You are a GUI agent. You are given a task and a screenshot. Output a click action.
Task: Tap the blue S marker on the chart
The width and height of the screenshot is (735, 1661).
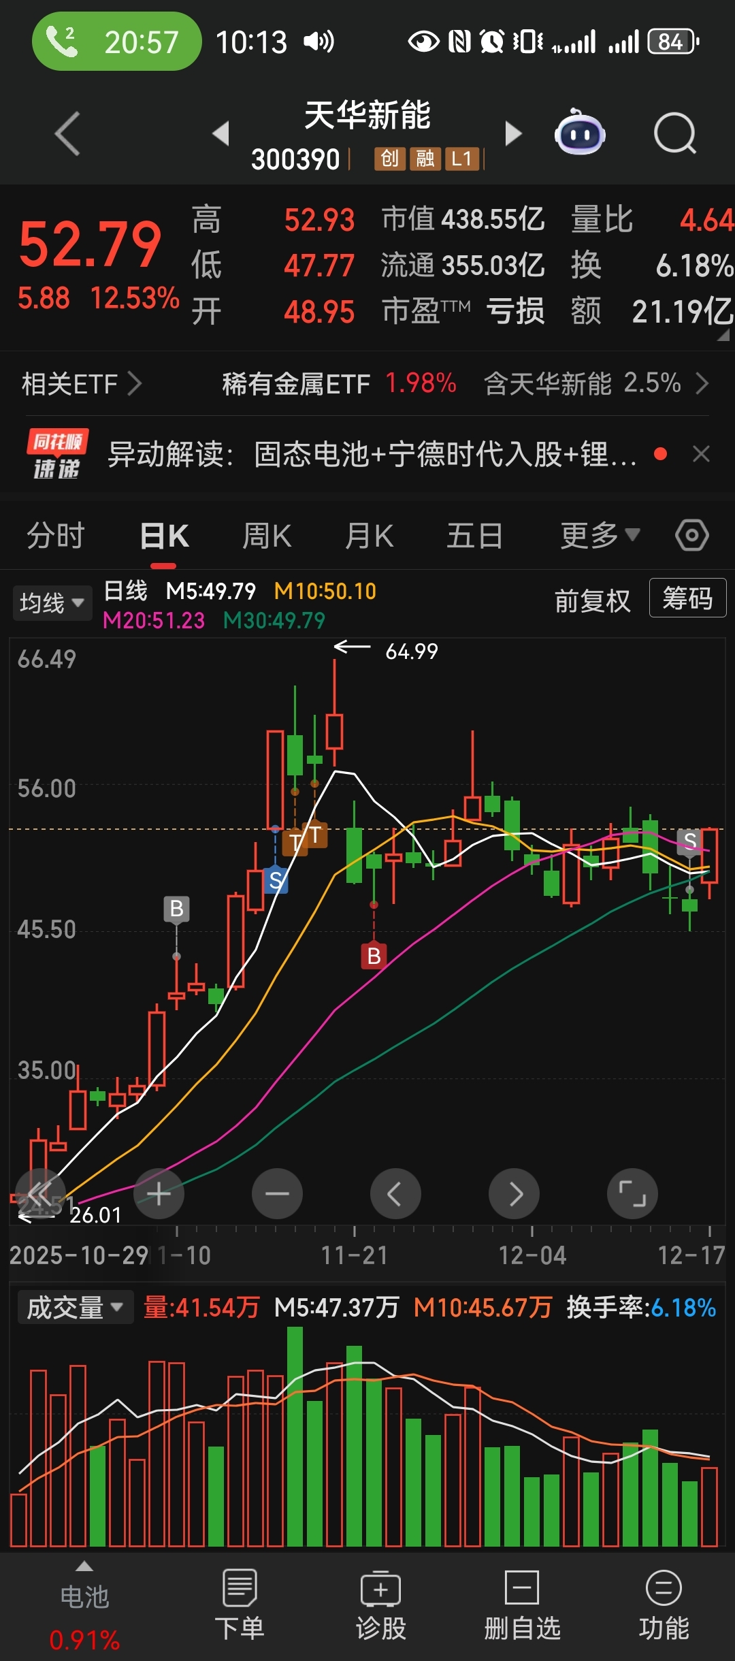(x=276, y=880)
